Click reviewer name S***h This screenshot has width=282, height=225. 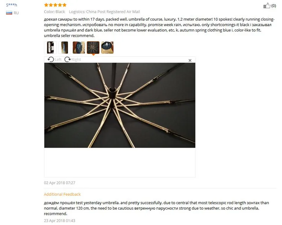pos(12,5)
